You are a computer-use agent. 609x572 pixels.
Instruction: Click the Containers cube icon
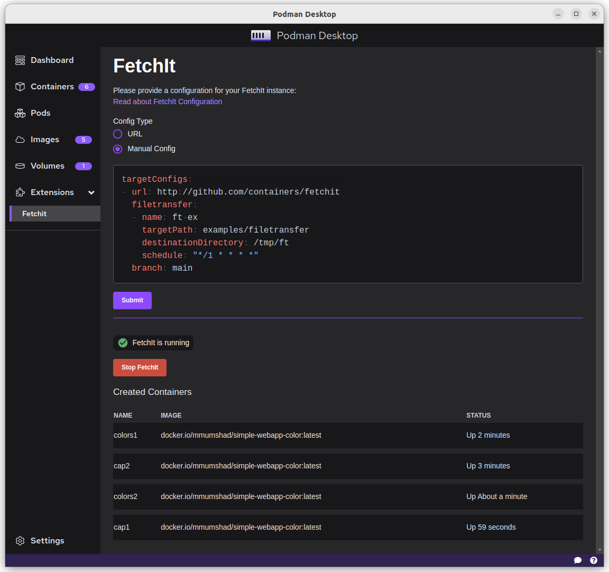(x=20, y=87)
